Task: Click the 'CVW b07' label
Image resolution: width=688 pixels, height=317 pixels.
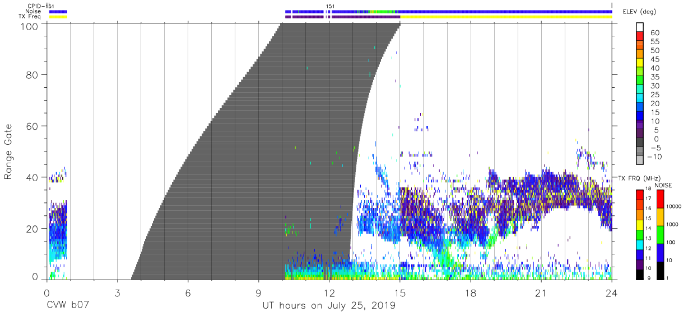Action: [68, 306]
